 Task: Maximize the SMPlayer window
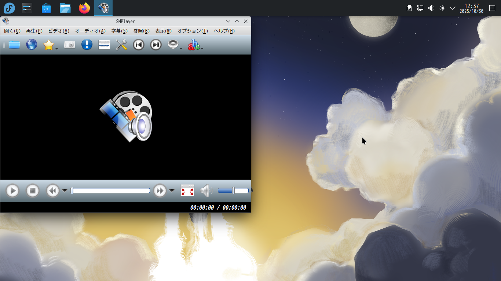(237, 21)
